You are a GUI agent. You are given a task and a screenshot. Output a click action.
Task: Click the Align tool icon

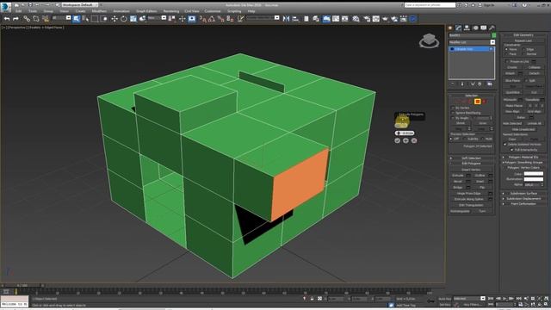click(295, 19)
